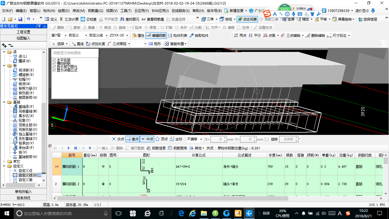Open 三维 view mode dropdown arrow

(216, 19)
